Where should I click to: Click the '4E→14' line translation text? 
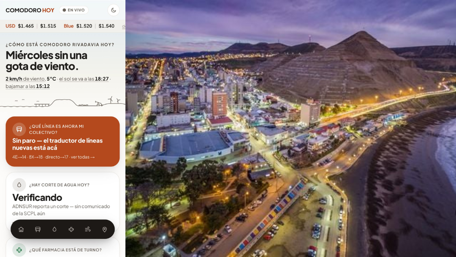click(19, 157)
